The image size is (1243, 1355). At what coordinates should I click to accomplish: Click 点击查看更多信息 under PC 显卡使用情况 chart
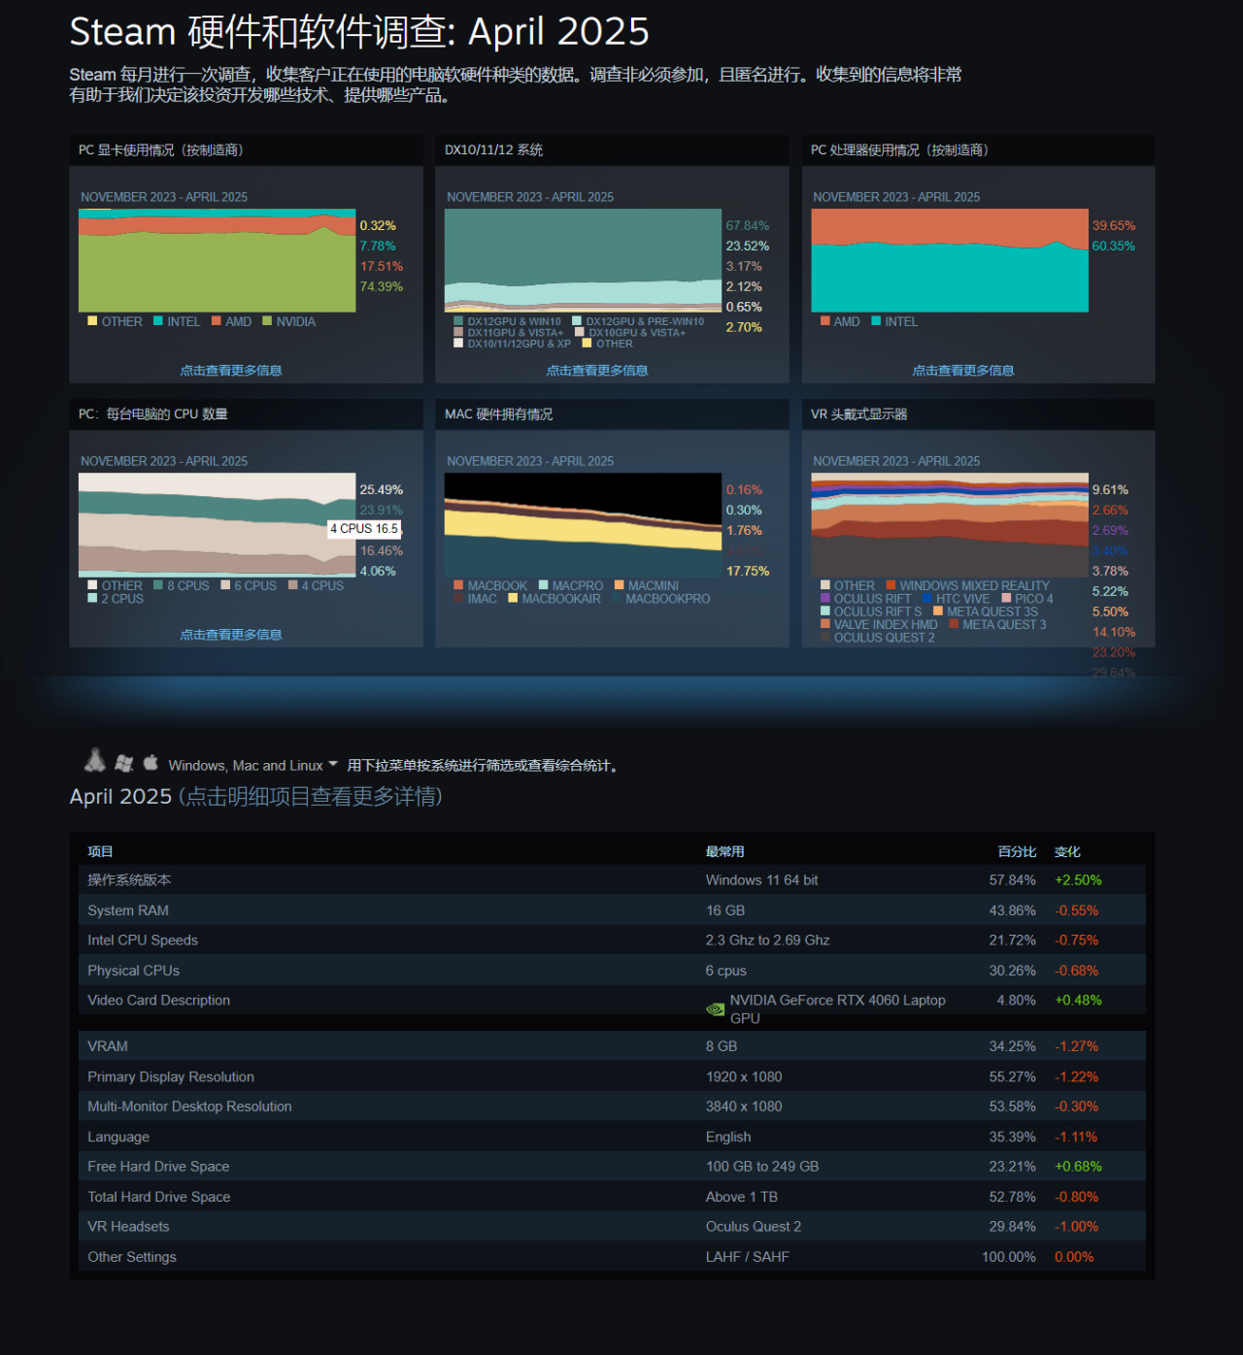tap(231, 371)
